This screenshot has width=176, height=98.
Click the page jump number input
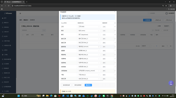click(167, 46)
